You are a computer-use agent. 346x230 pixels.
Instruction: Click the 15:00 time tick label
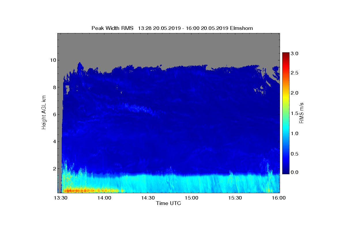[x=191, y=198]
